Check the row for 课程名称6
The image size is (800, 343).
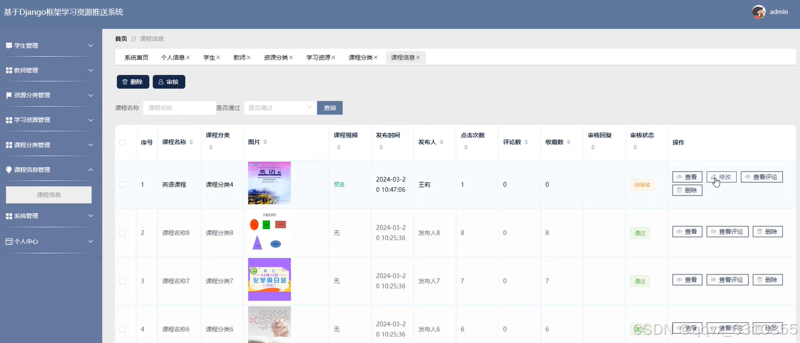pyautogui.click(x=122, y=329)
